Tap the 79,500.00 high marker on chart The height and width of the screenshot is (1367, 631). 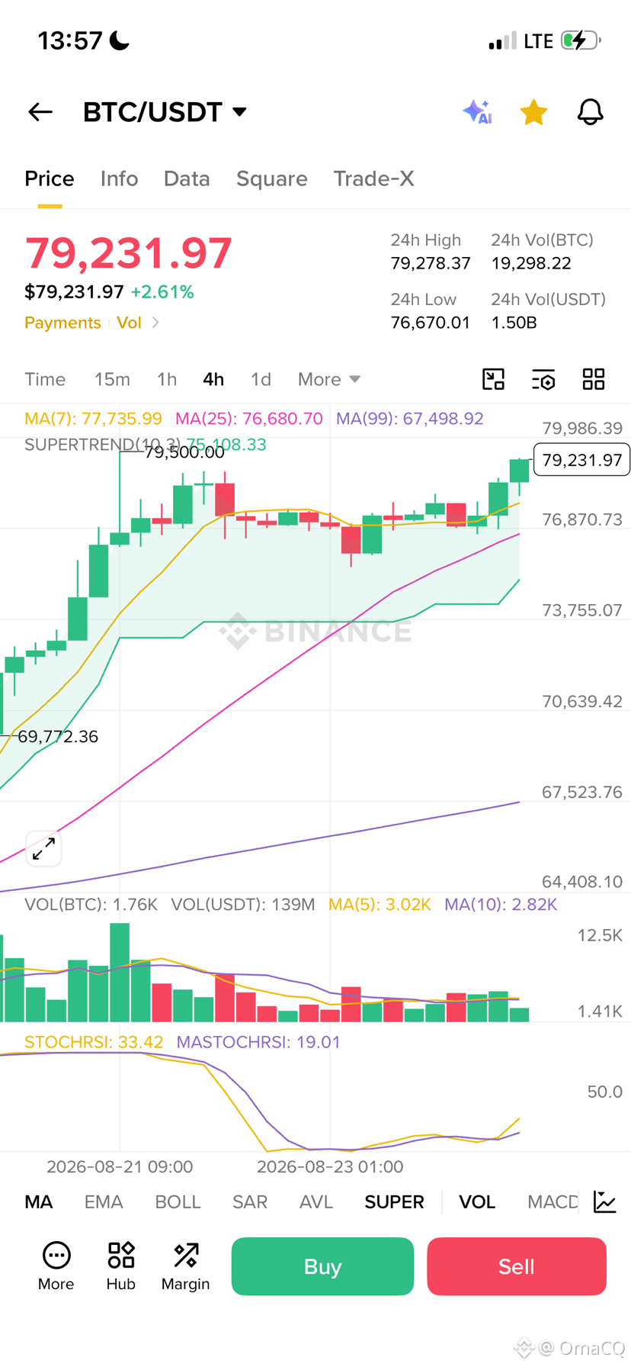click(x=184, y=452)
